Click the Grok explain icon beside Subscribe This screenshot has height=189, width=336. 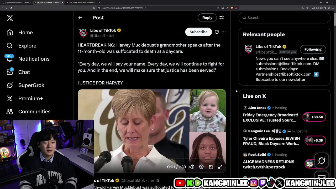point(217,32)
